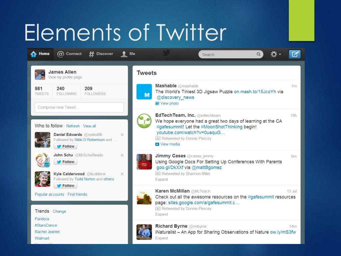Image resolution: width=341 pixels, height=256 pixels.
Task: Open the 240 Following count
Action: coord(67,91)
